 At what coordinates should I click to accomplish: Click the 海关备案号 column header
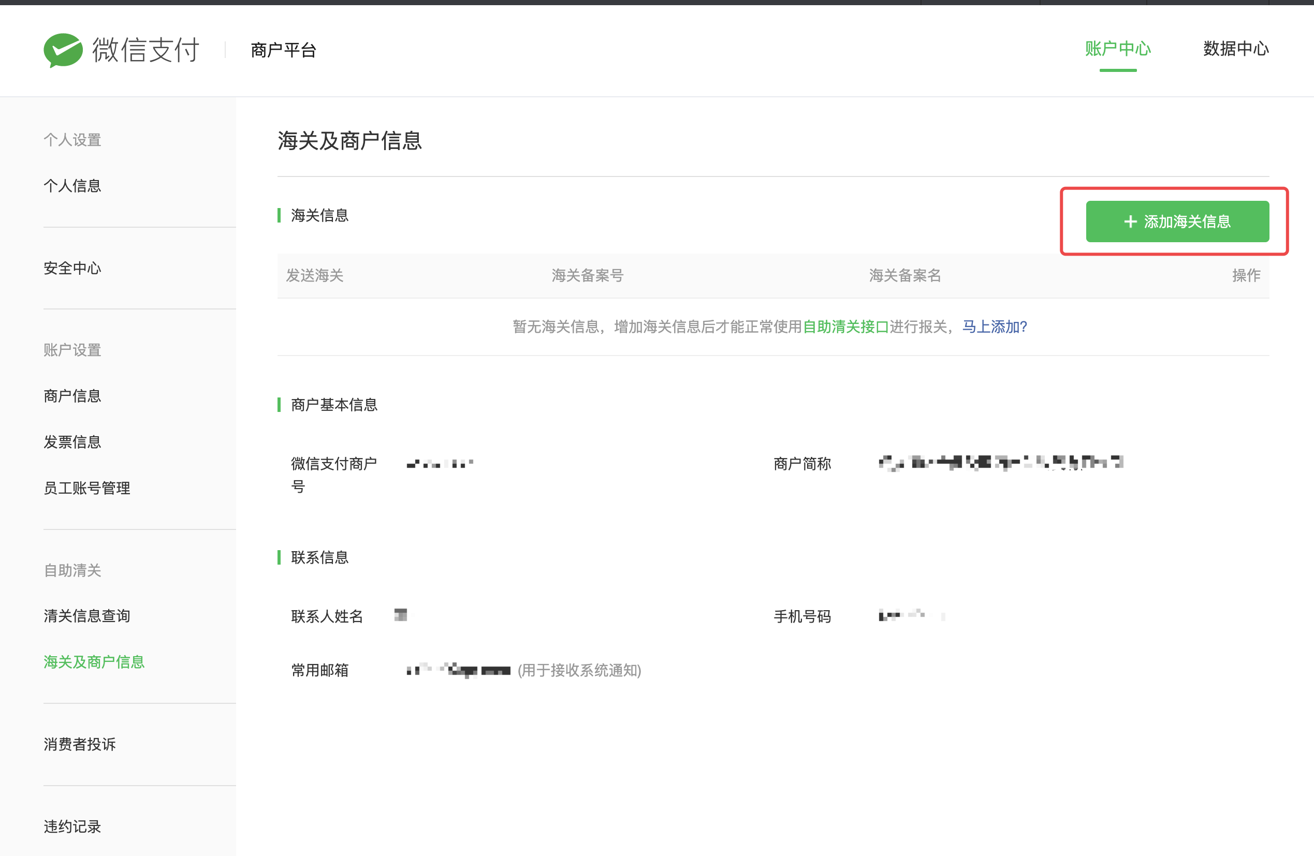(x=588, y=275)
